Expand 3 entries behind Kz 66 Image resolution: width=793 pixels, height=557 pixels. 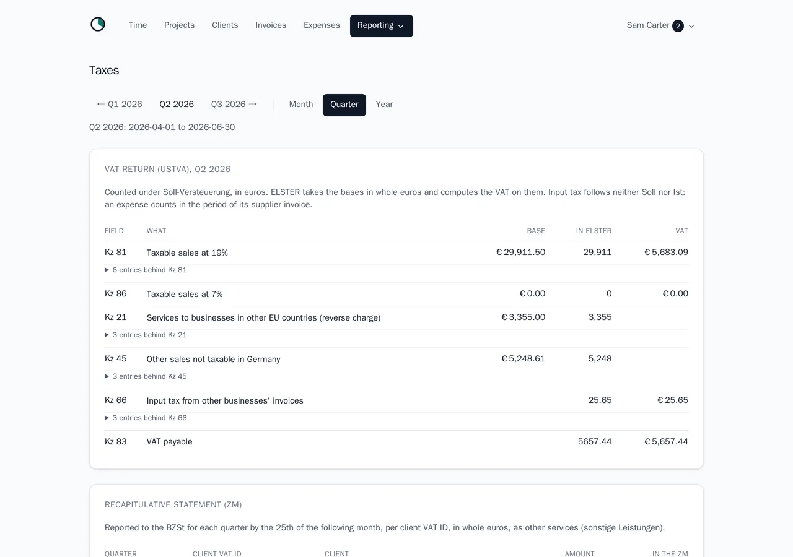coord(146,418)
